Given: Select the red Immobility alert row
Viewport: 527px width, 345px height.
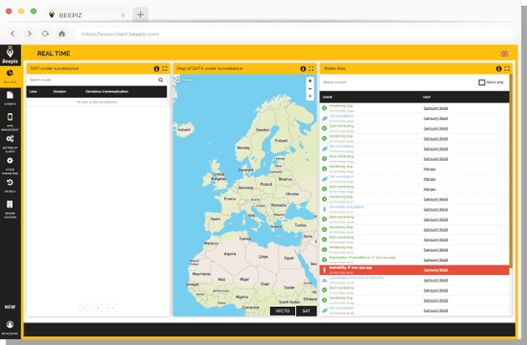Looking at the screenshot, I should (x=414, y=270).
